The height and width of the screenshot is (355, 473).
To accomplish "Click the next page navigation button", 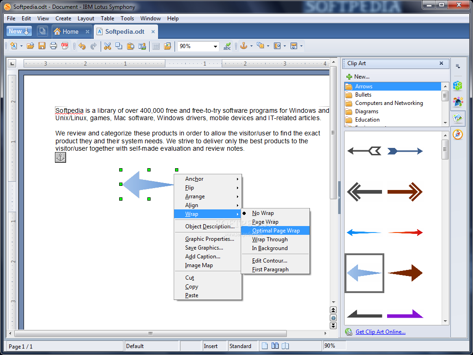I will [x=333, y=326].
